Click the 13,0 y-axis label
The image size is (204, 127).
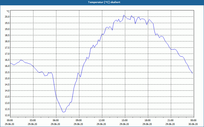click(x=7, y=103)
